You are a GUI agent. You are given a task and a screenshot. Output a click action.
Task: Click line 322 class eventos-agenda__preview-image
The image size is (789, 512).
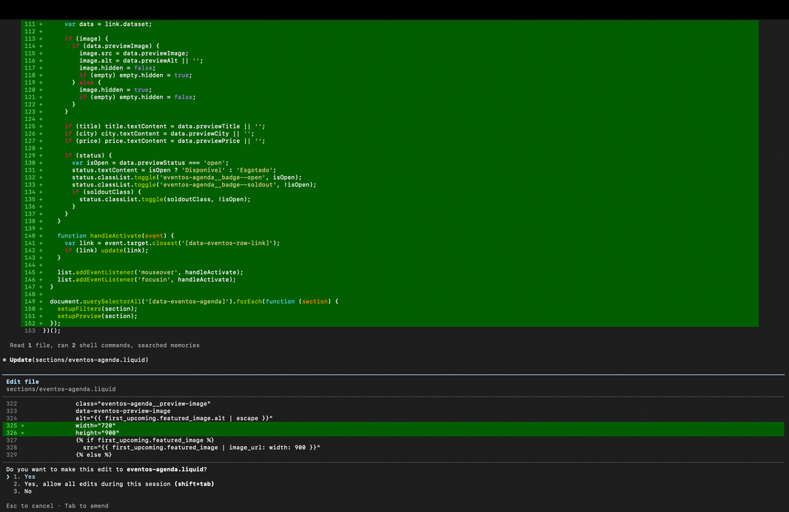click(143, 404)
